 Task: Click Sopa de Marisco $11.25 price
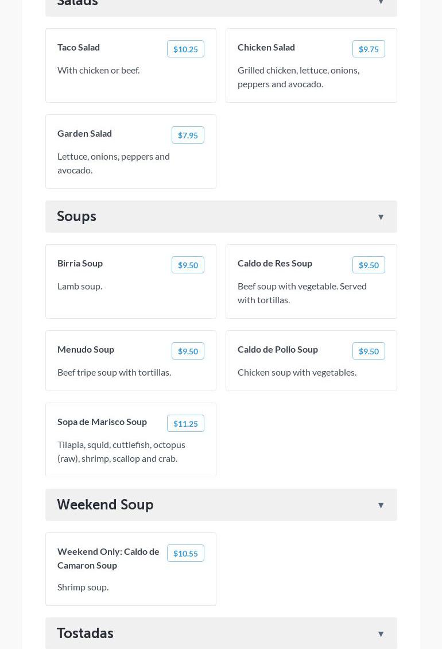coord(185,423)
